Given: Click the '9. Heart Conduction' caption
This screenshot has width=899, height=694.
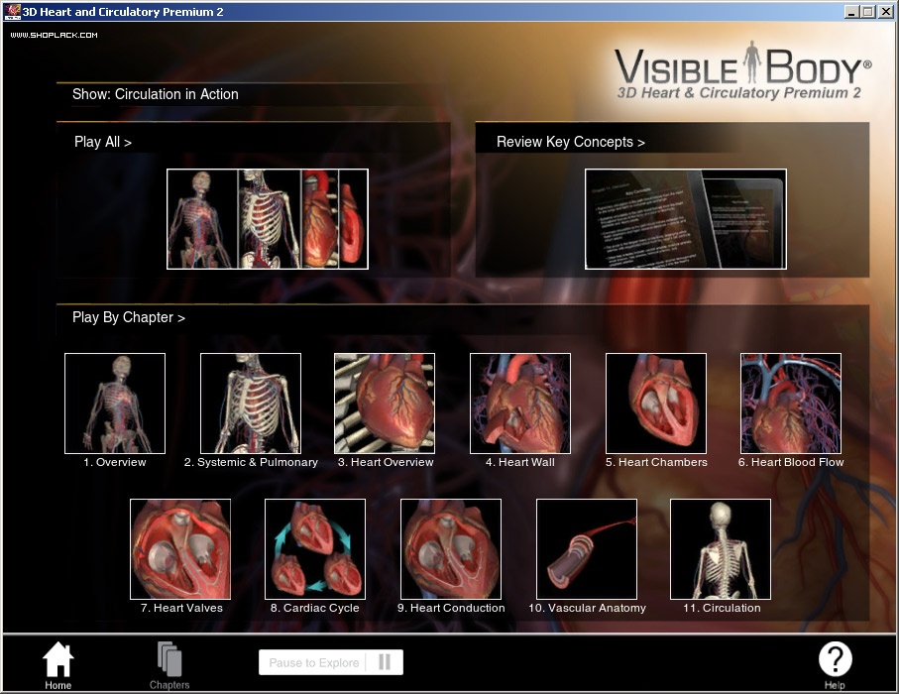Looking at the screenshot, I should (x=451, y=608).
